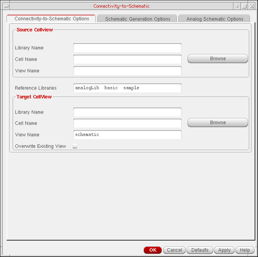
Task: Open the window menu icon in title bar
Action: click(6, 6)
